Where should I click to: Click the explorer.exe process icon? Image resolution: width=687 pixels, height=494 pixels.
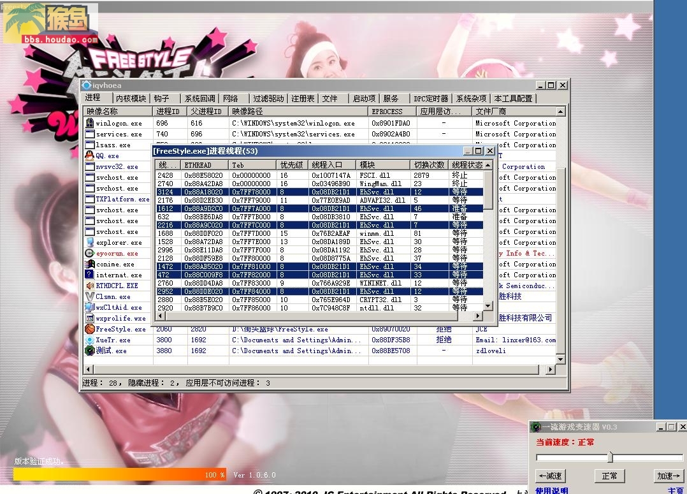tap(89, 242)
